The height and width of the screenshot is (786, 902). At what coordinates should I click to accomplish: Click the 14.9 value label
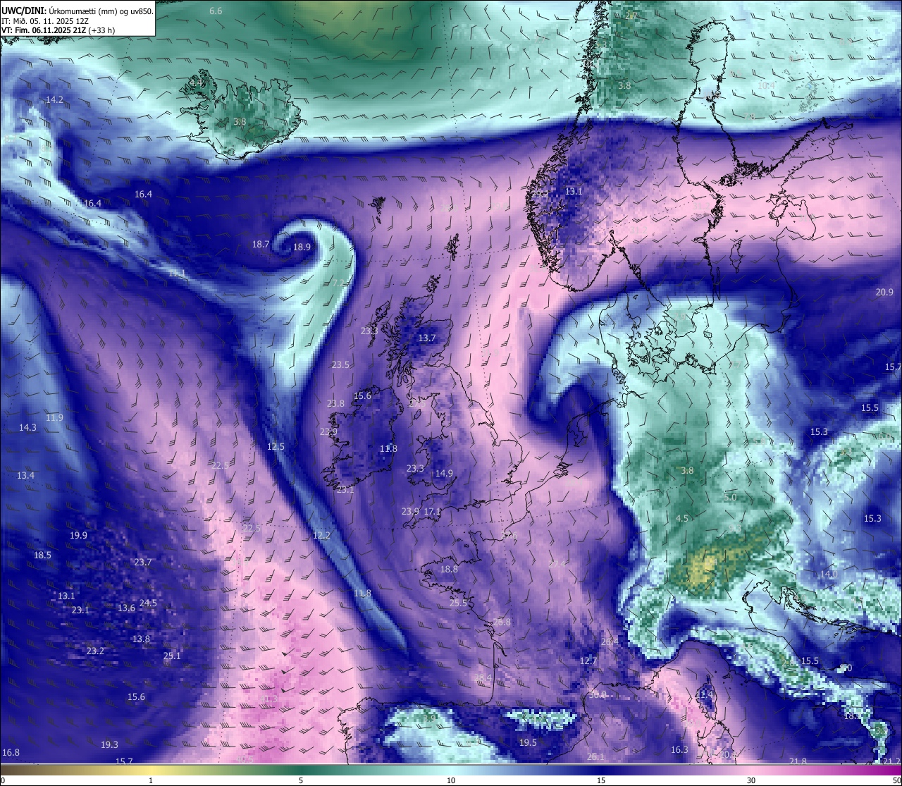coord(444,473)
